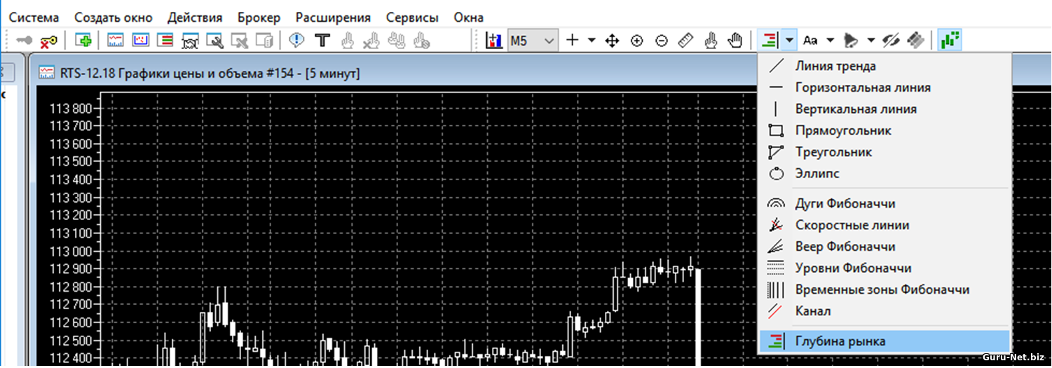Choose Уровни Фибоначчи tool
The width and height of the screenshot is (1052, 368).
coord(884,268)
